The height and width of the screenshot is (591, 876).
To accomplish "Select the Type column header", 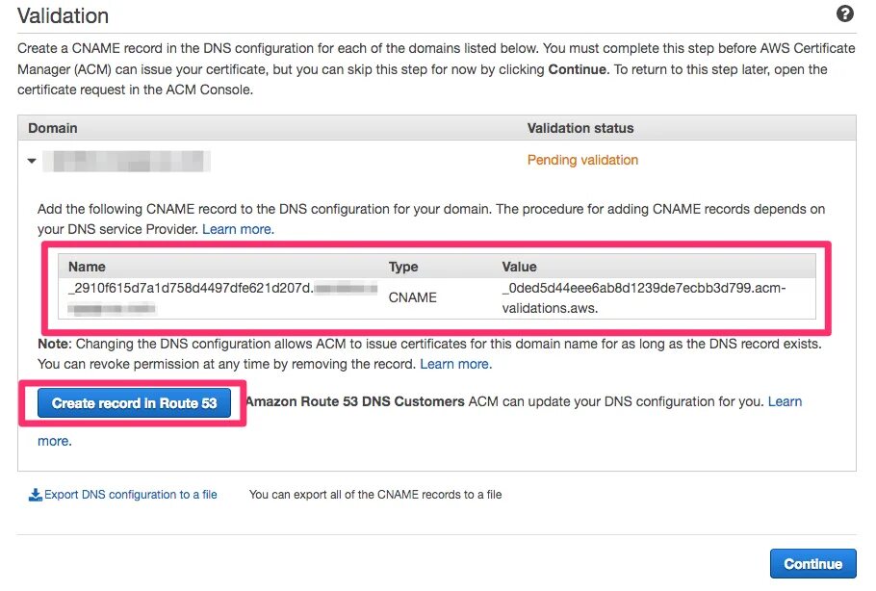I will click(x=404, y=267).
